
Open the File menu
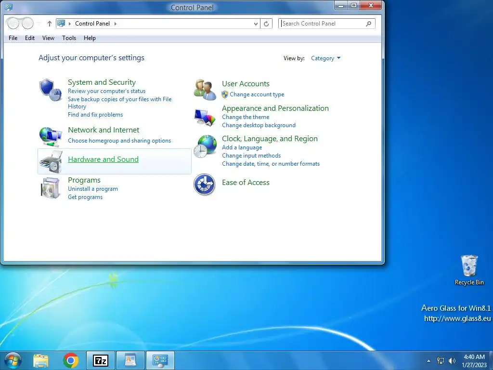point(13,38)
